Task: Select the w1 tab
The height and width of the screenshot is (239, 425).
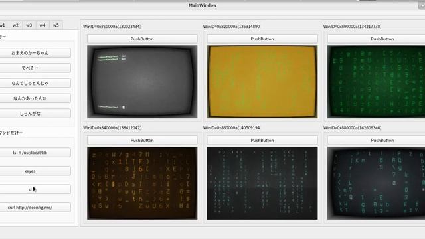Action: click(x=4, y=25)
